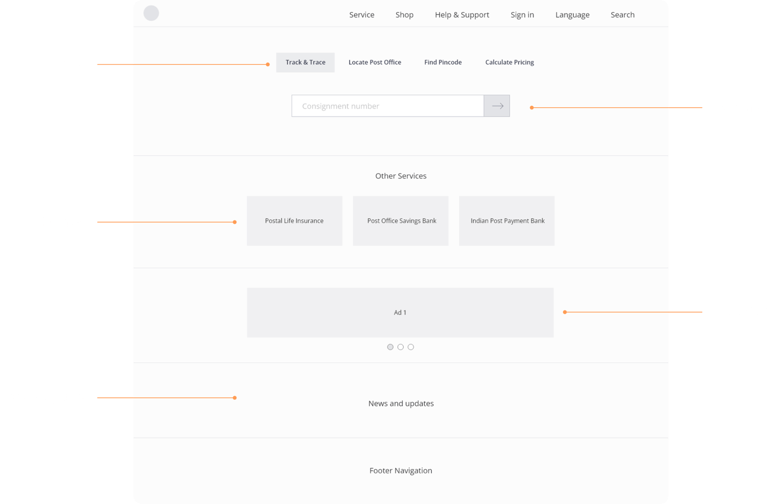This screenshot has height=504, width=776.
Task: Go to Sign in
Action: [522, 15]
